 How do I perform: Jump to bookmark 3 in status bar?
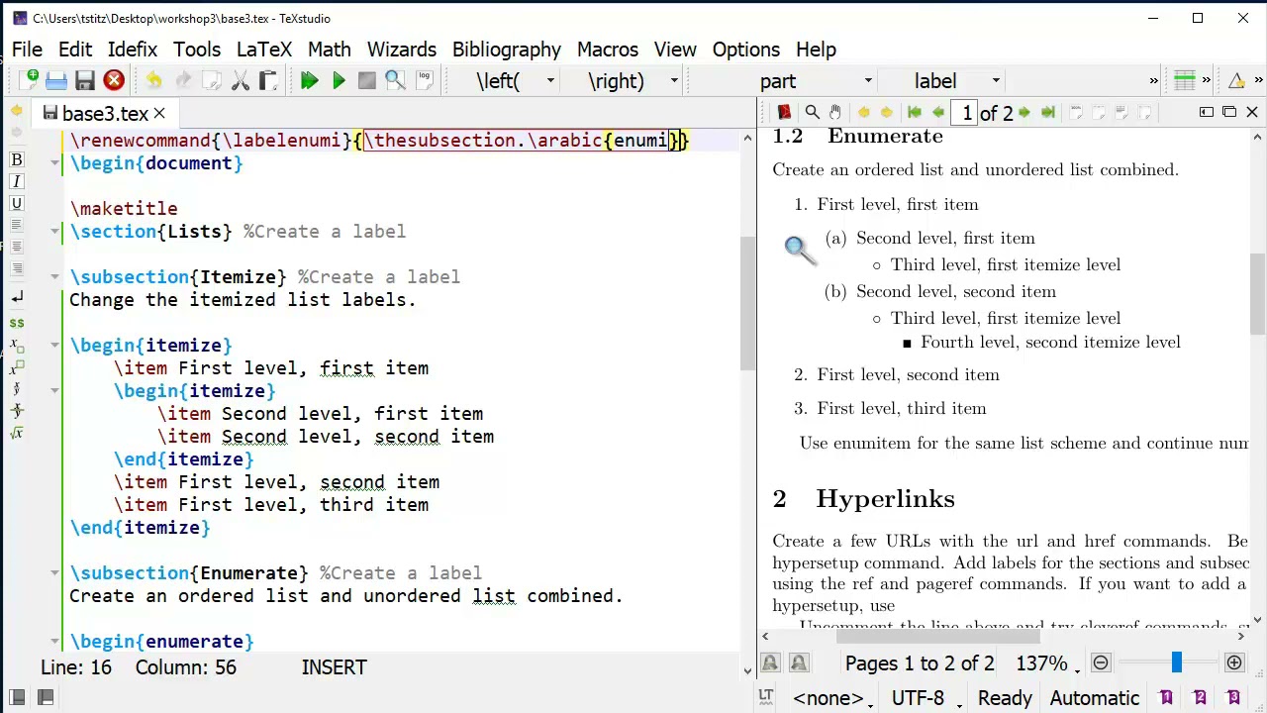1233,698
